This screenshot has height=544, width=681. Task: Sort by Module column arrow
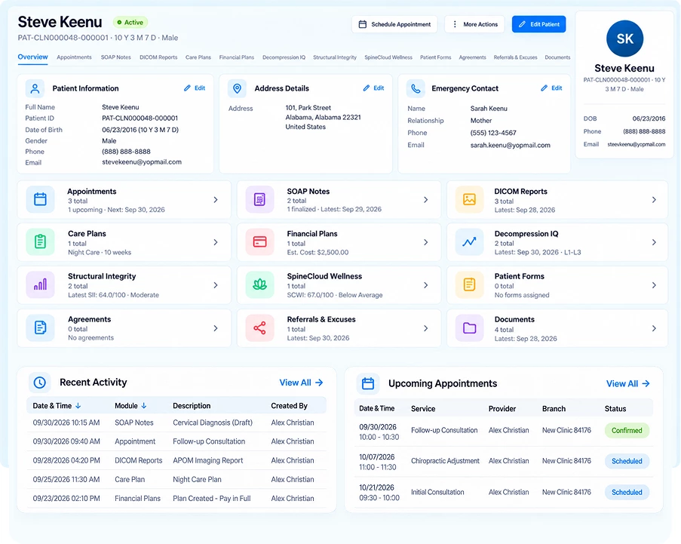point(144,405)
